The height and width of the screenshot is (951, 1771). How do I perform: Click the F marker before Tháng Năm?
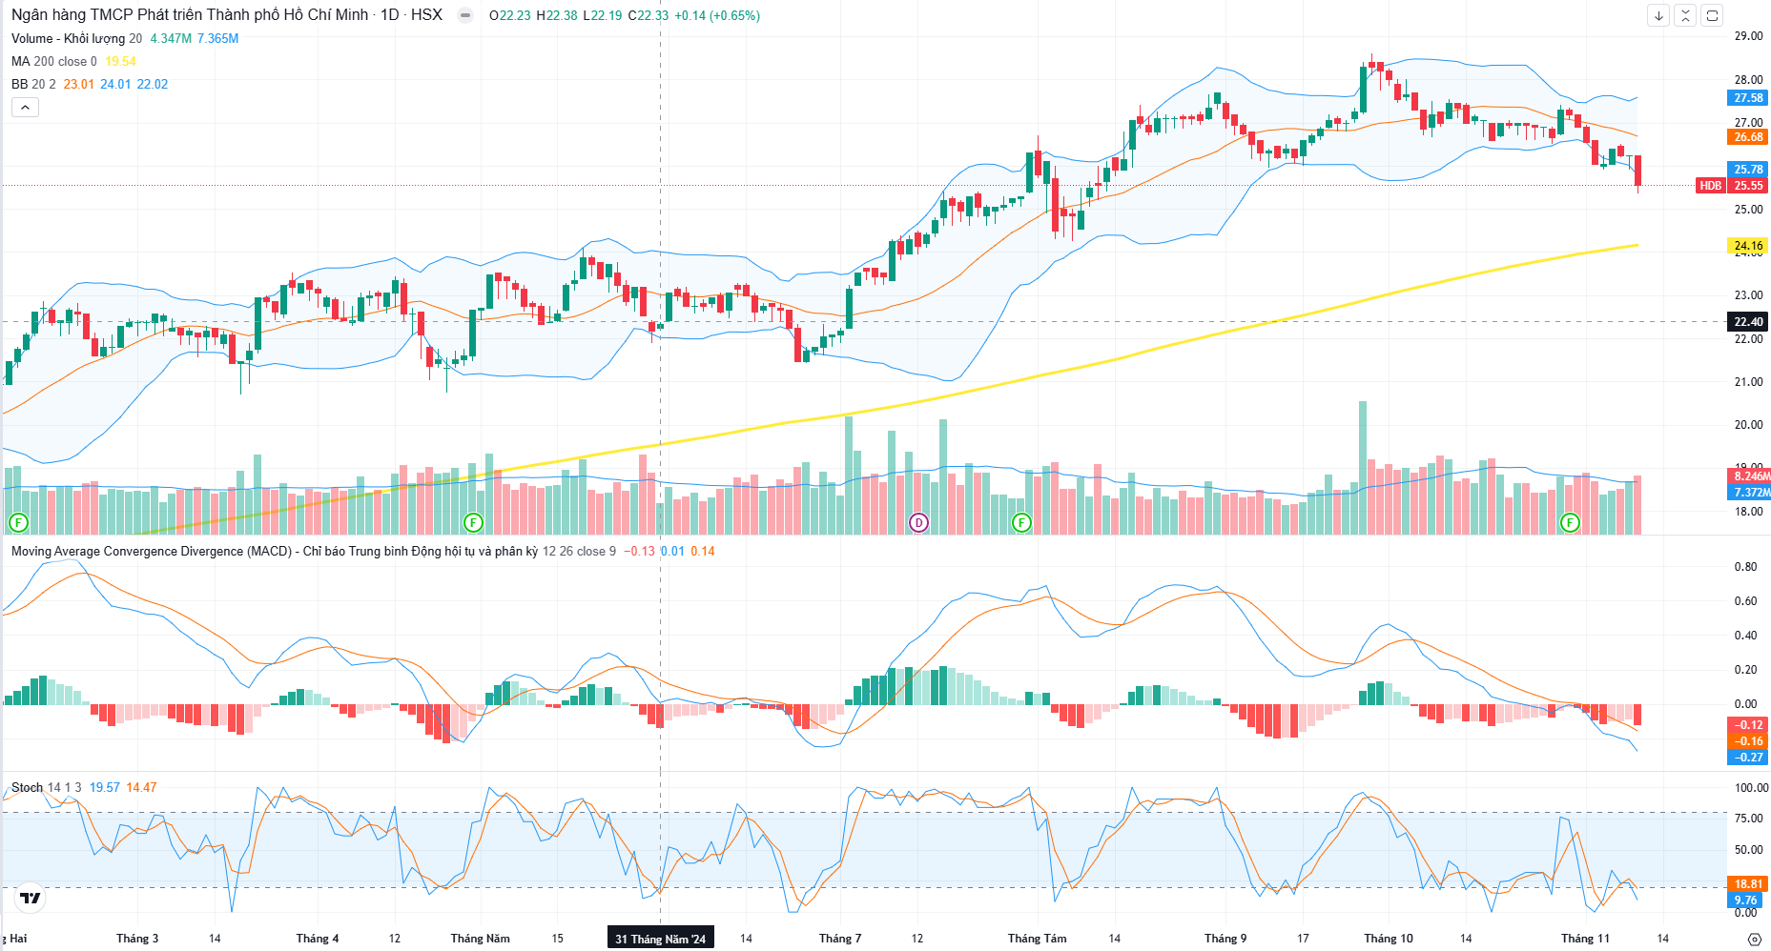[x=473, y=522]
